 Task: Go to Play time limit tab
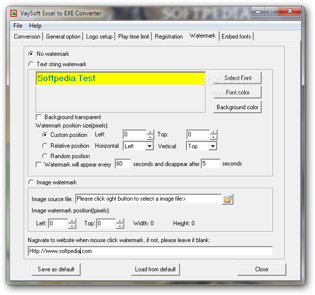[x=134, y=37]
